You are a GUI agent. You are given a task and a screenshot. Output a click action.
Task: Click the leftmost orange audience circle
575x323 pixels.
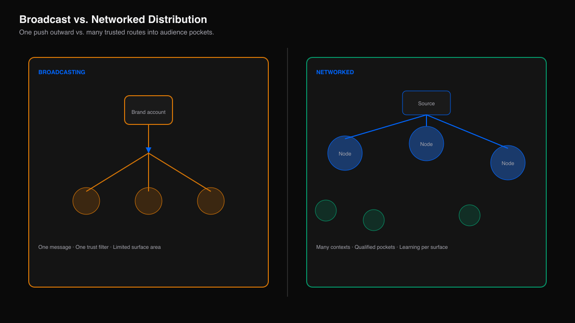coord(86,201)
